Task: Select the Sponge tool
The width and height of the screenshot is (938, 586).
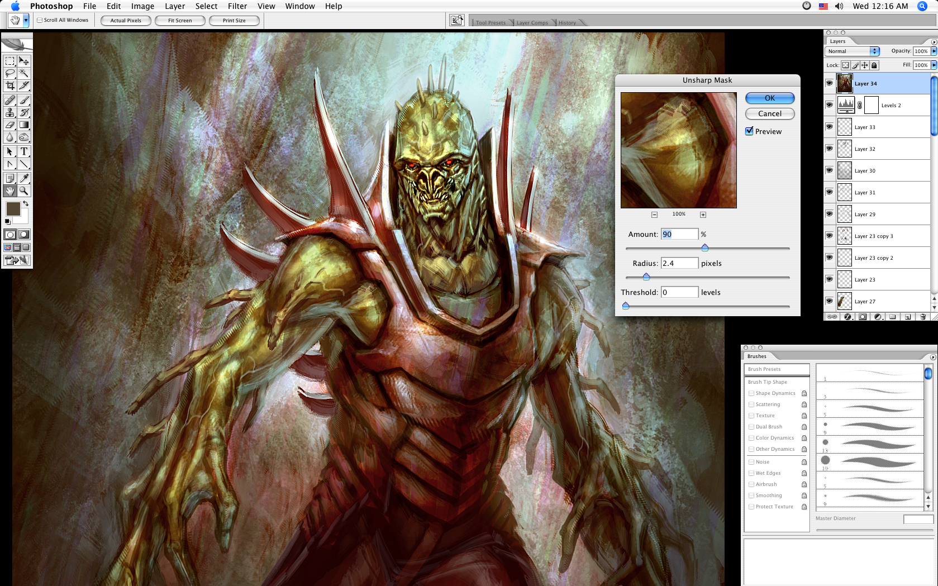Action: tap(24, 137)
